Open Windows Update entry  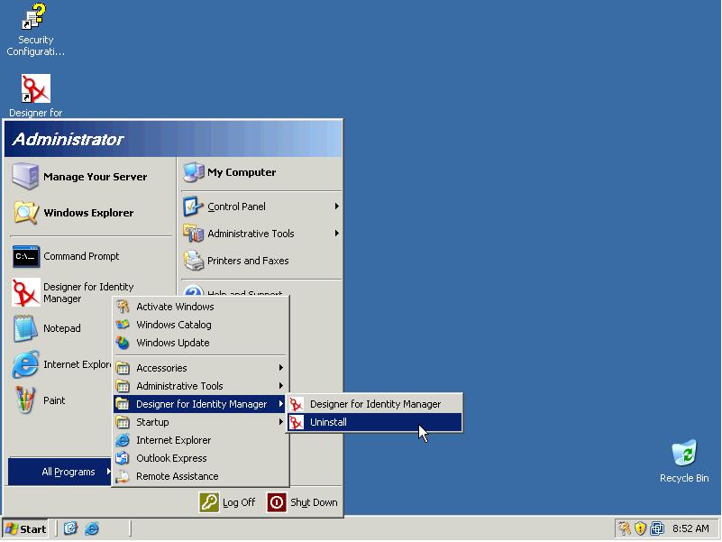click(x=201, y=343)
